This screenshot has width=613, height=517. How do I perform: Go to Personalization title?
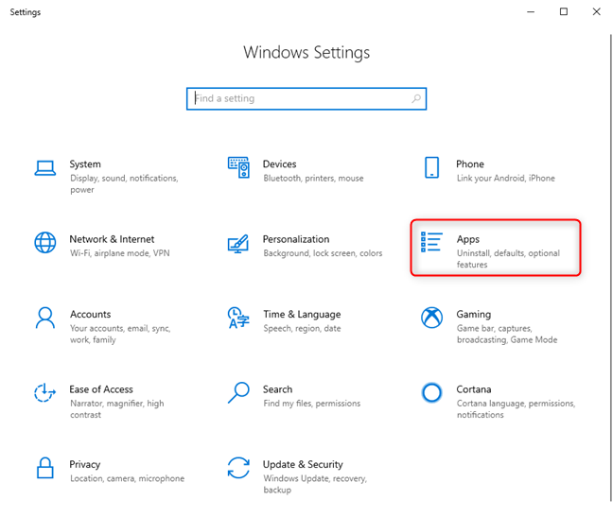(296, 239)
